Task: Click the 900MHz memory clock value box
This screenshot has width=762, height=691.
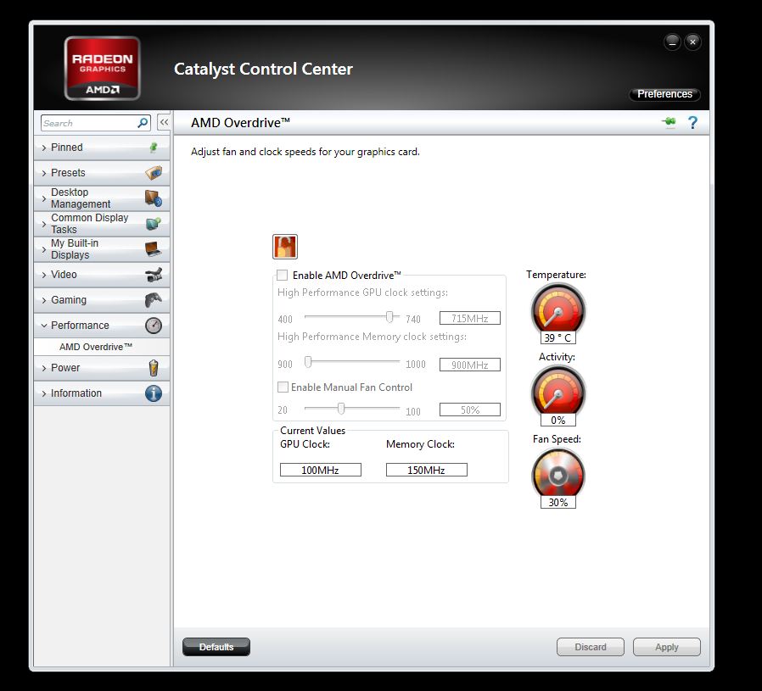Action: click(x=470, y=365)
